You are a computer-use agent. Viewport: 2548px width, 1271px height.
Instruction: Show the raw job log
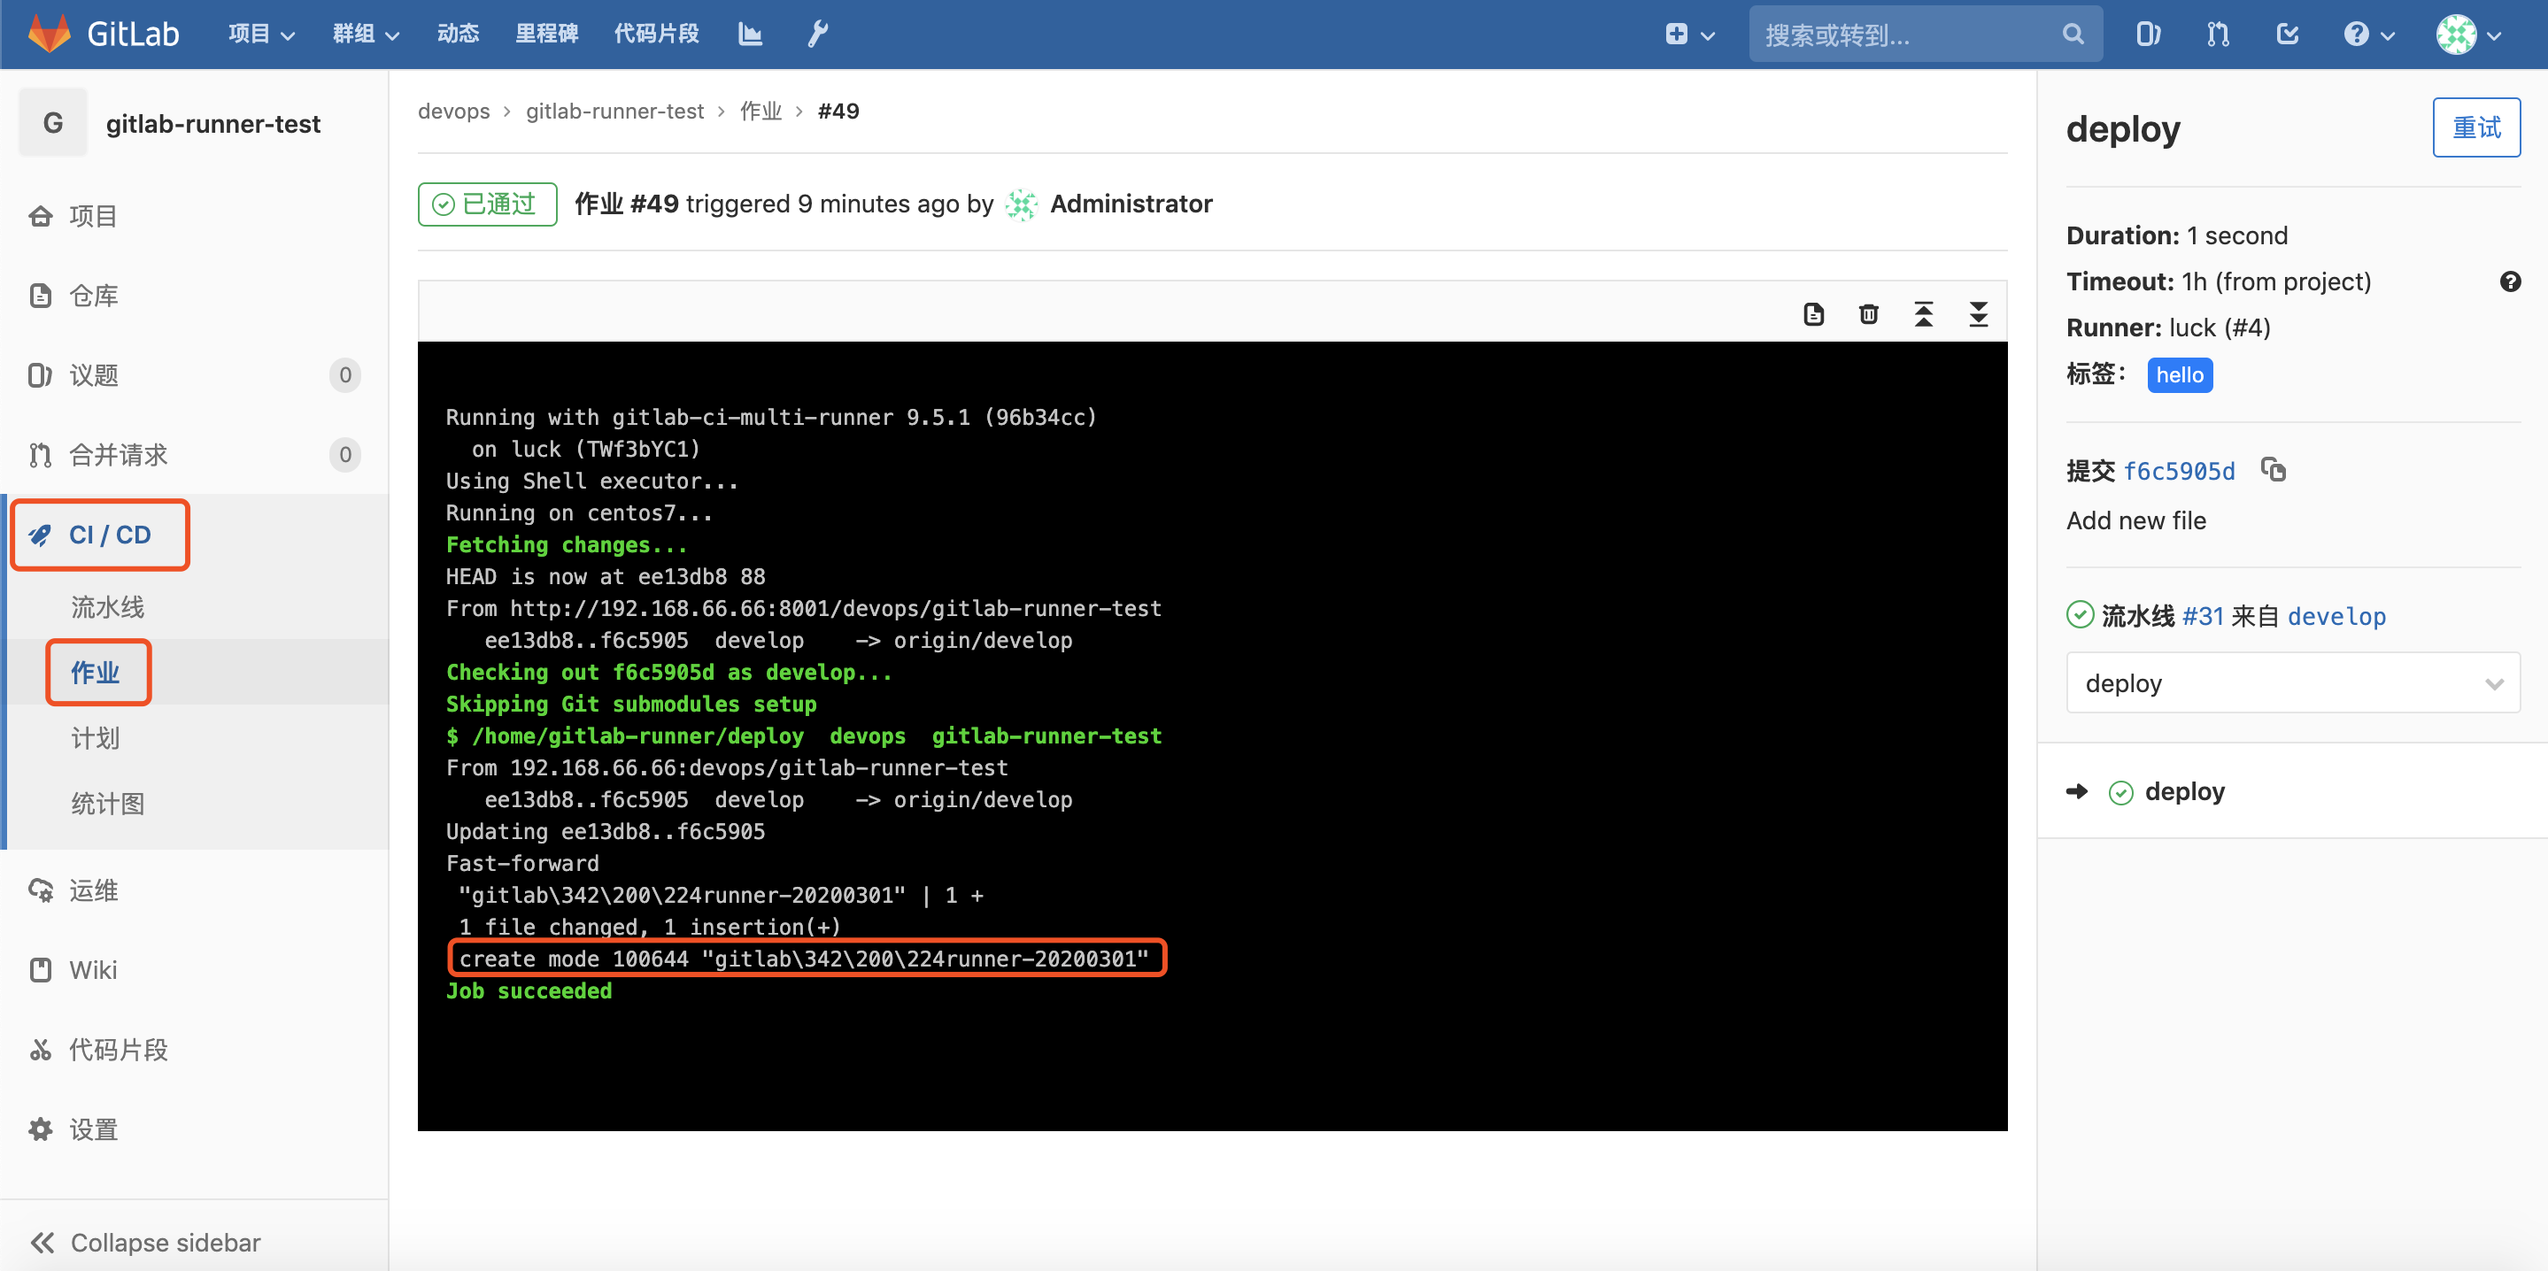click(x=1813, y=312)
